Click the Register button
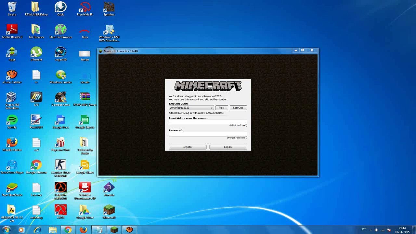This screenshot has height=234, width=416. point(188,147)
